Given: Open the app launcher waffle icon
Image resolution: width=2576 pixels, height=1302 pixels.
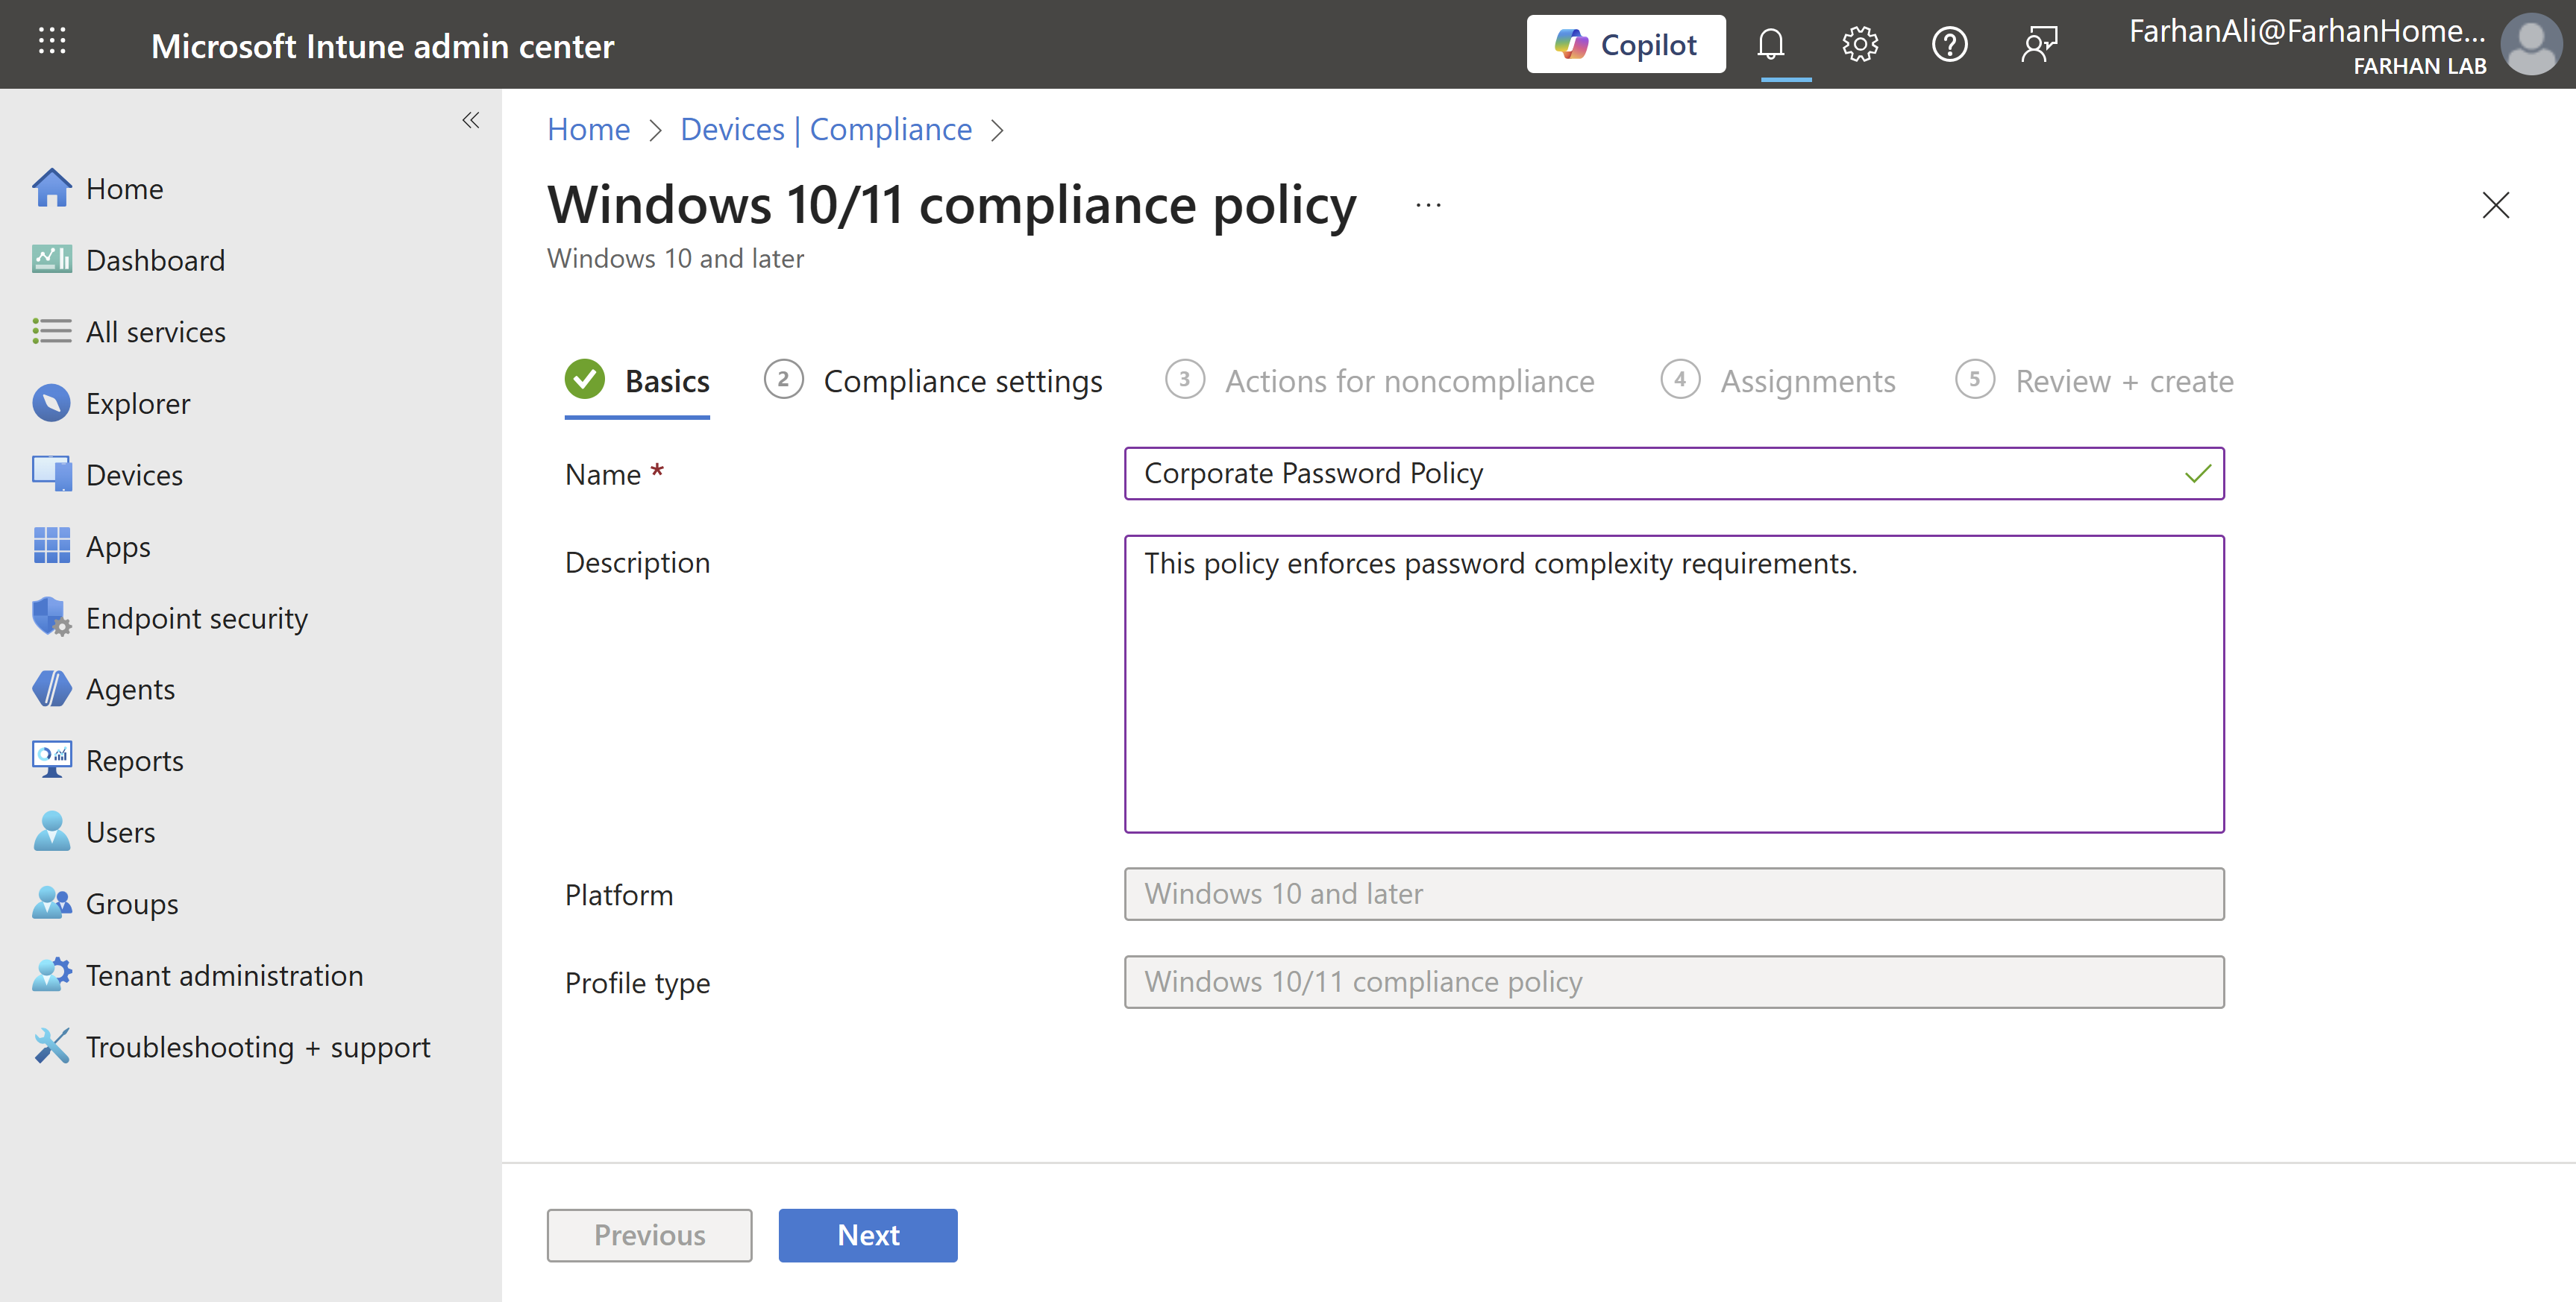Looking at the screenshot, I should pos(52,43).
